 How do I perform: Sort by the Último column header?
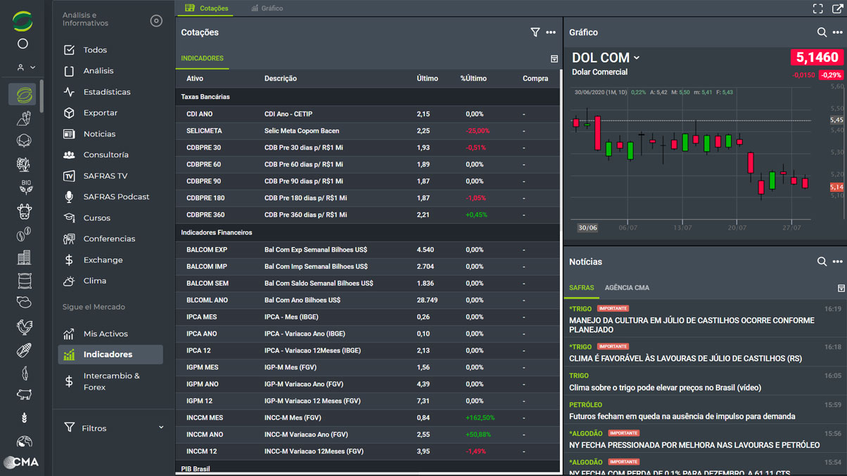tap(427, 79)
